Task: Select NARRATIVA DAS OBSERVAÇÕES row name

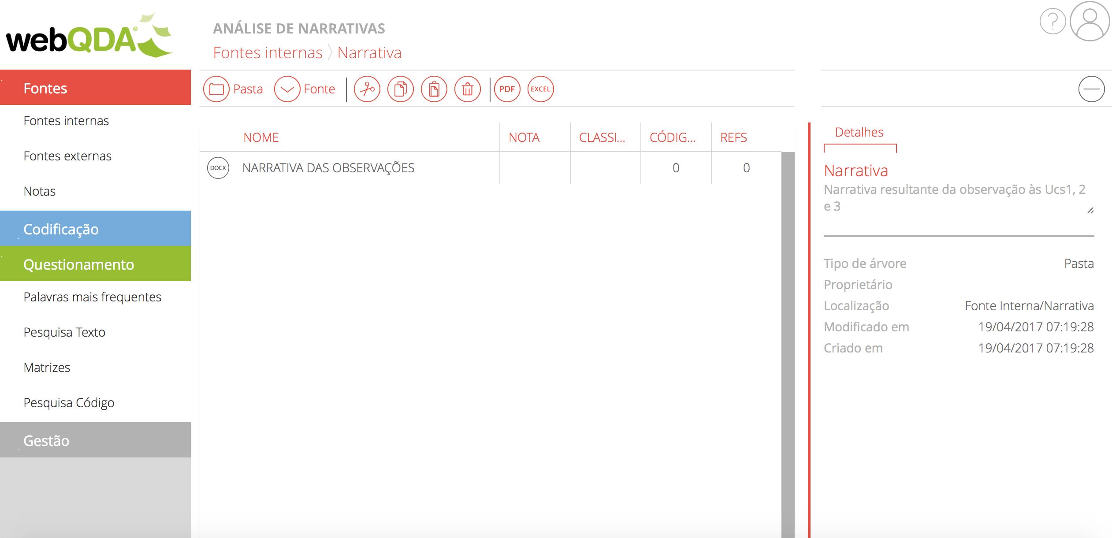Action: (328, 168)
